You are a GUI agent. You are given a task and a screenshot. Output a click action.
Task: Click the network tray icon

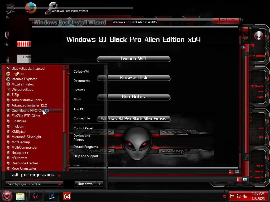(239, 196)
